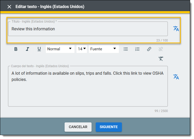The width and height of the screenshot is (194, 139).
Task: Open the Normal paragraph style dropdown
Action: (60, 49)
